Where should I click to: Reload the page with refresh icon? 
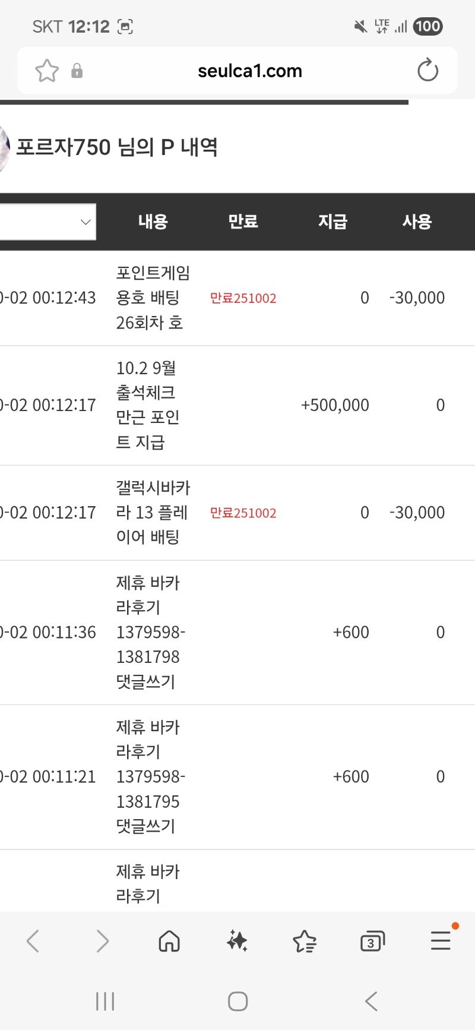427,71
